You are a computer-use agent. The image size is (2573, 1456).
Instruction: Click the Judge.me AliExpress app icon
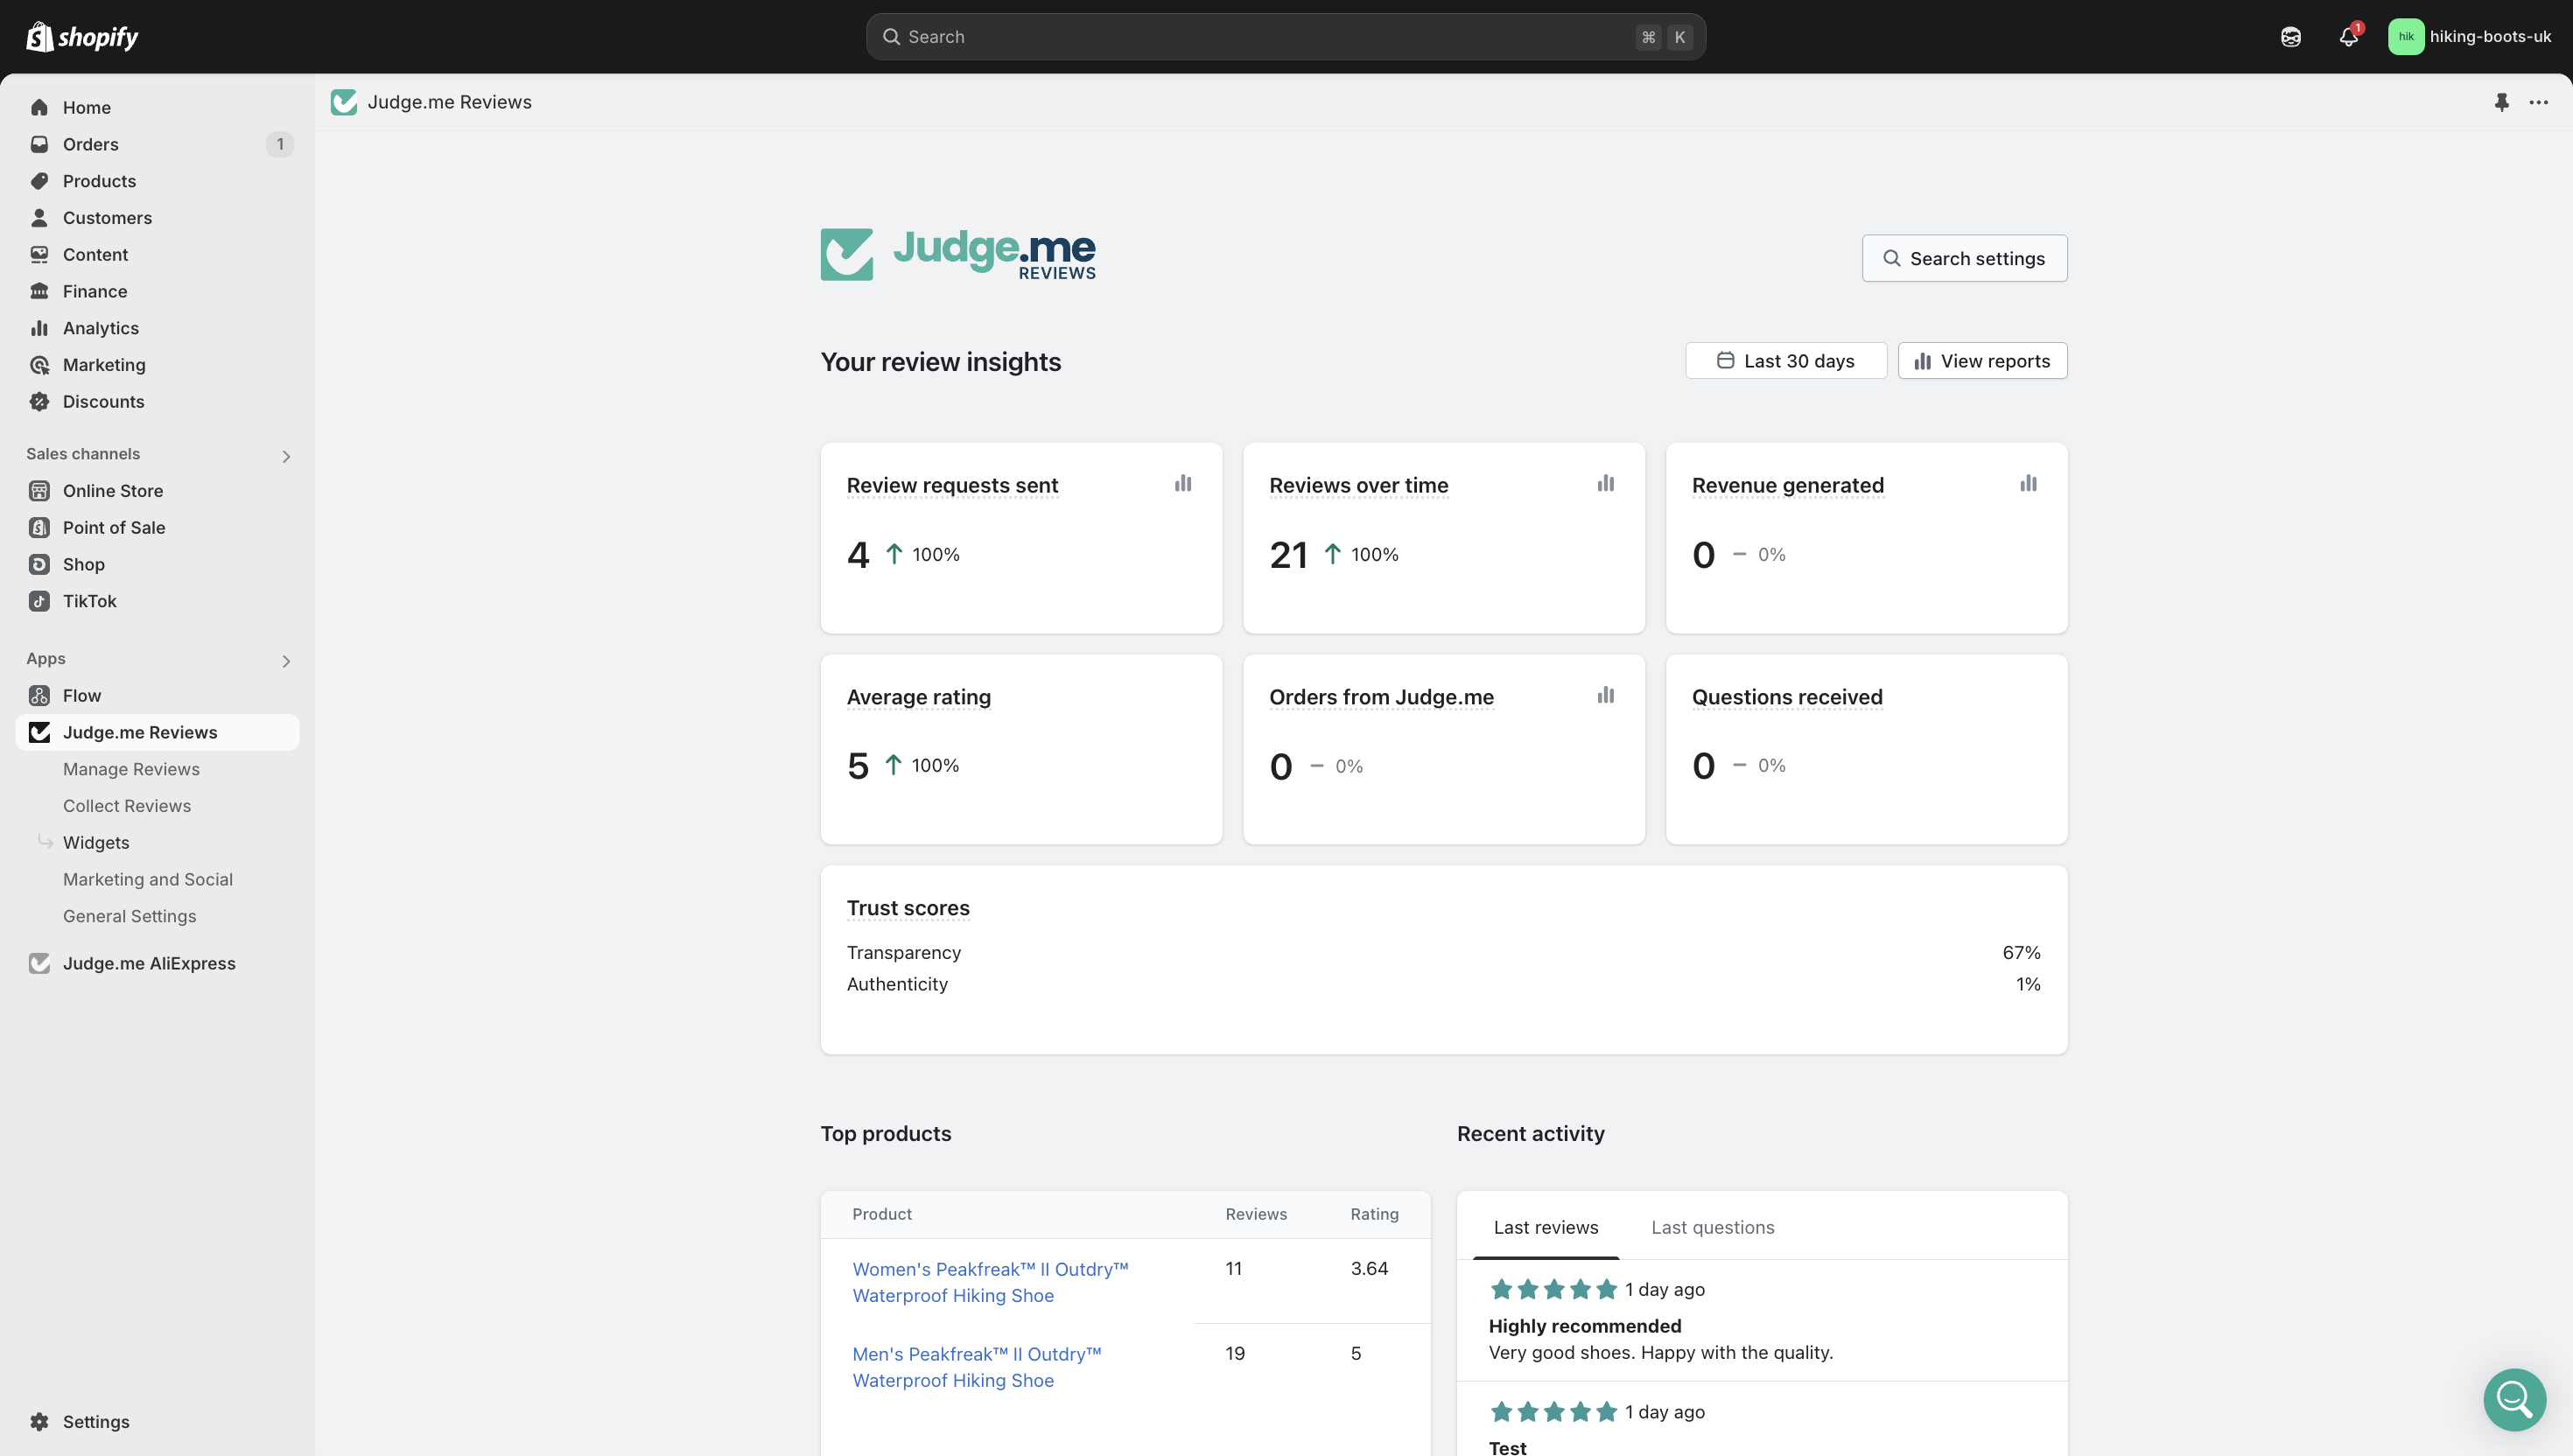point(39,963)
